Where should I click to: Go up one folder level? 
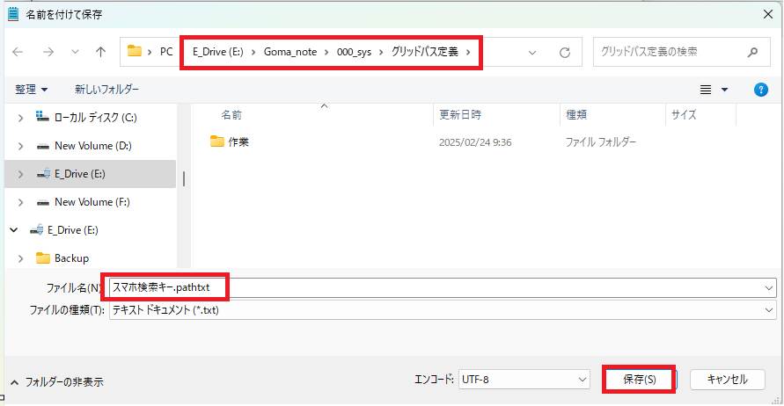click(100, 52)
